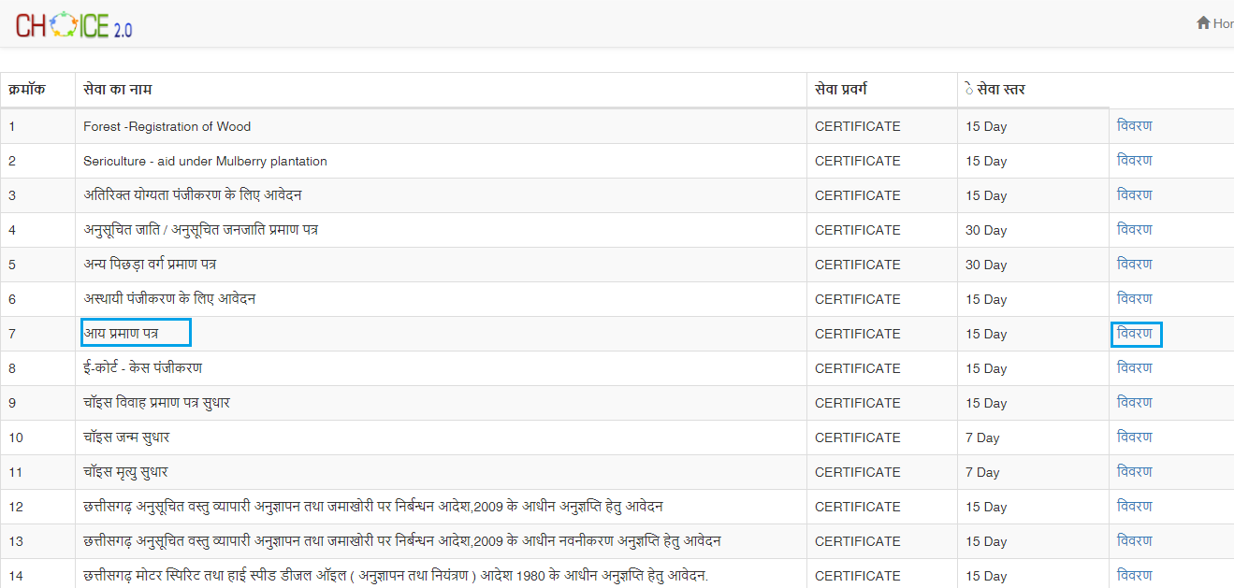Click अस्थायी पंजीकरण के लिए आवेदन service
The image size is (1234, 588).
click(x=168, y=298)
